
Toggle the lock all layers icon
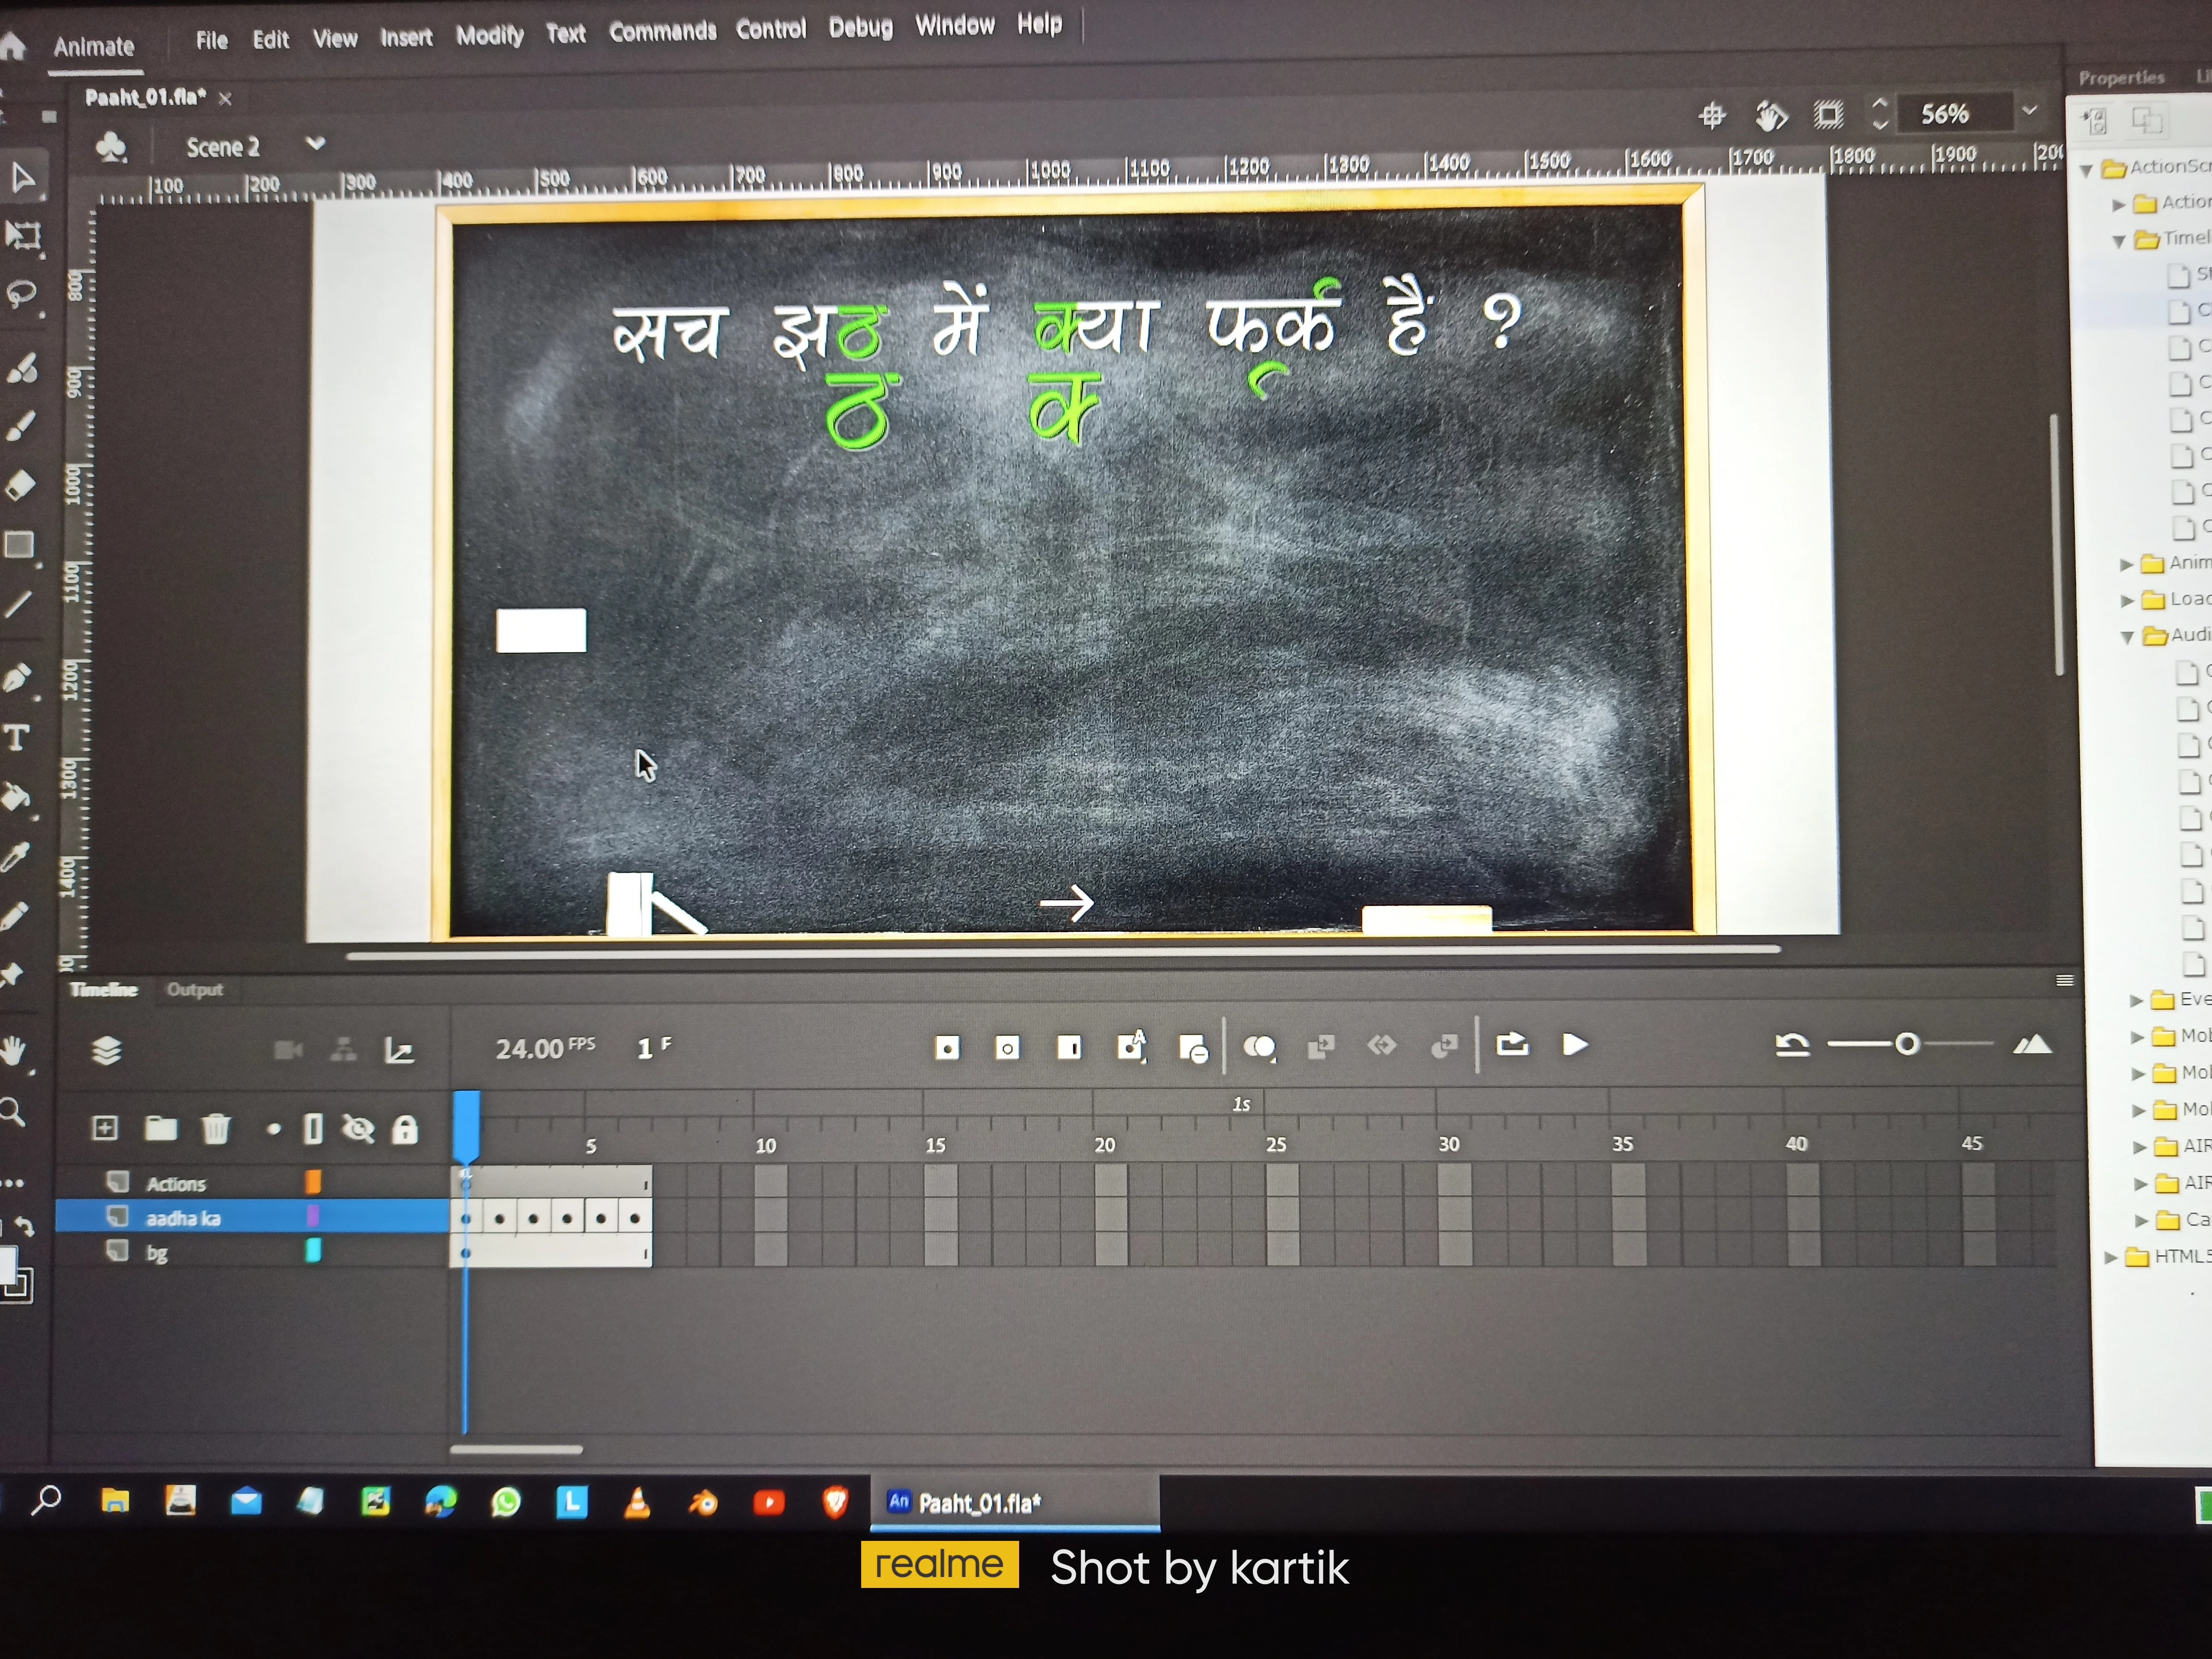[404, 1129]
